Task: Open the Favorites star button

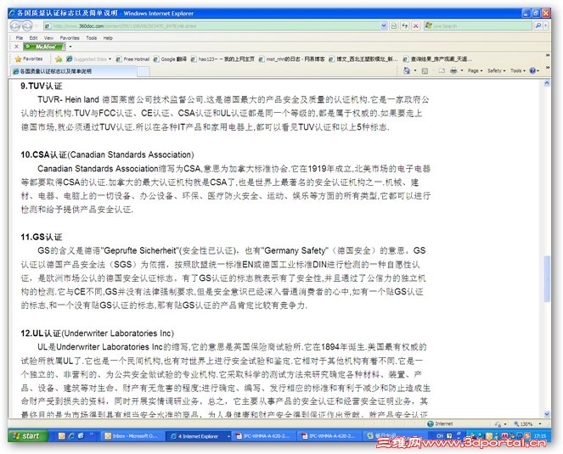Action: pos(29,59)
